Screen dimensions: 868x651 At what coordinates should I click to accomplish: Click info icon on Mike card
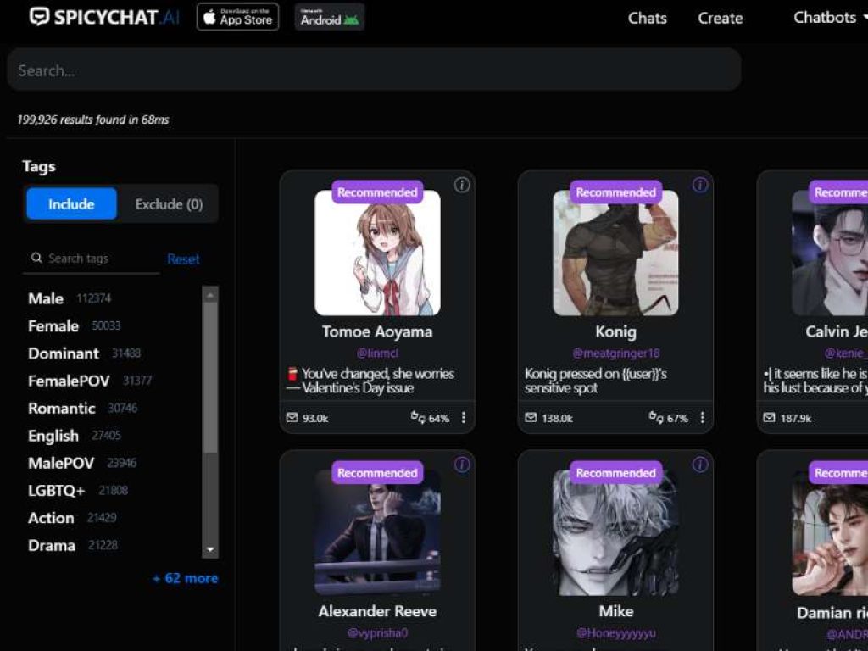700,465
